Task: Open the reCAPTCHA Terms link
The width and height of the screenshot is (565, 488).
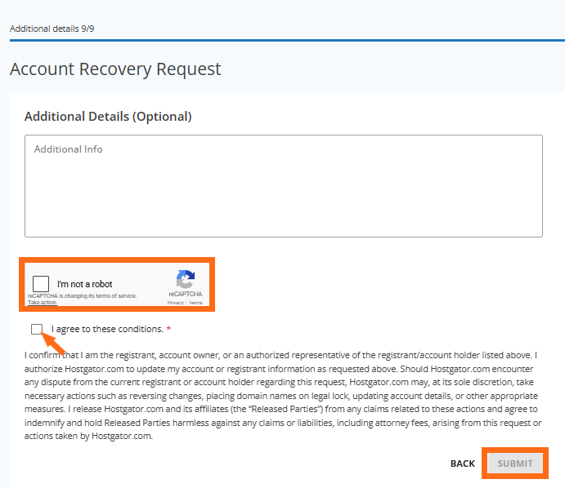Action: 195,303
